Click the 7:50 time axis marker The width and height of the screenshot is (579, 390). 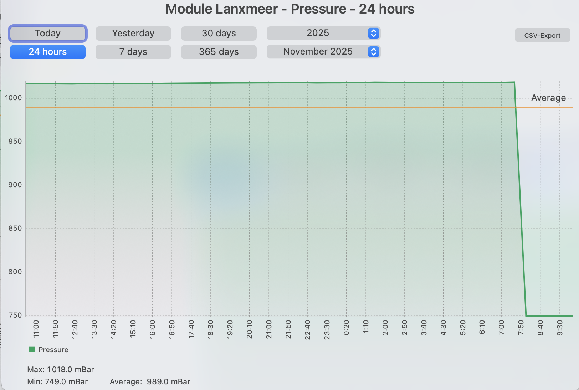(521, 328)
